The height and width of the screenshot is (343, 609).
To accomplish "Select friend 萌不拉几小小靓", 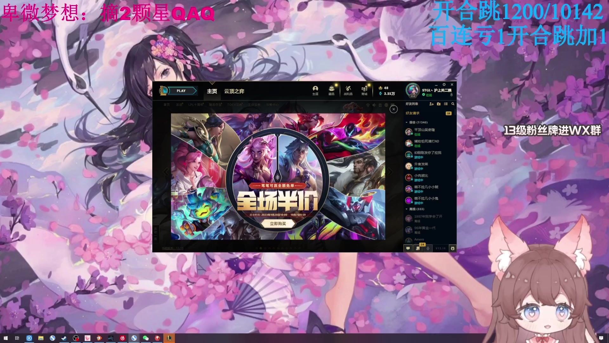I will pos(429,189).
